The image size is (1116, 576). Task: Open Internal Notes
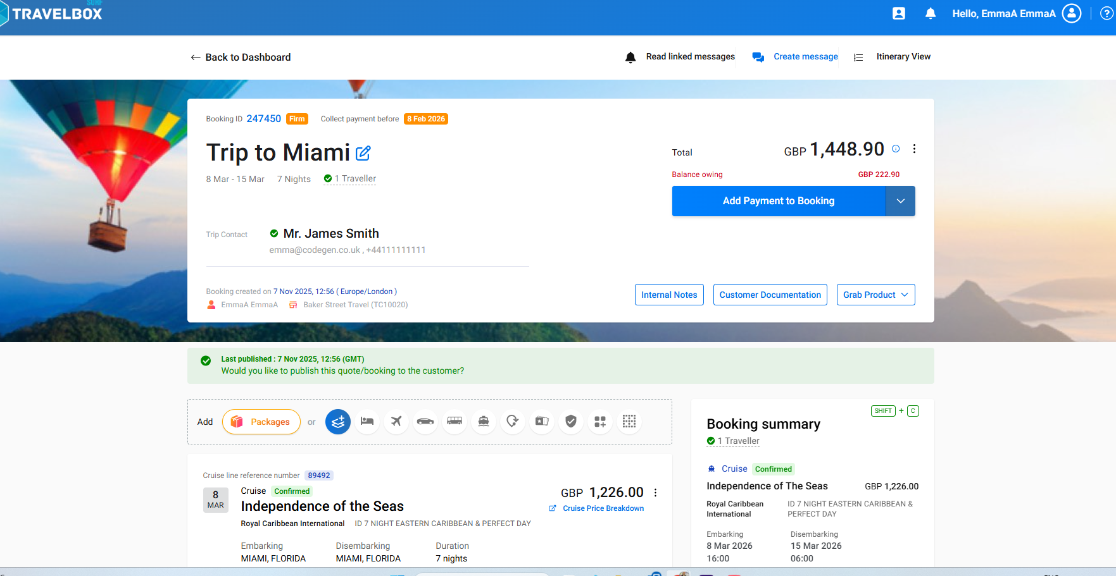[x=669, y=295]
